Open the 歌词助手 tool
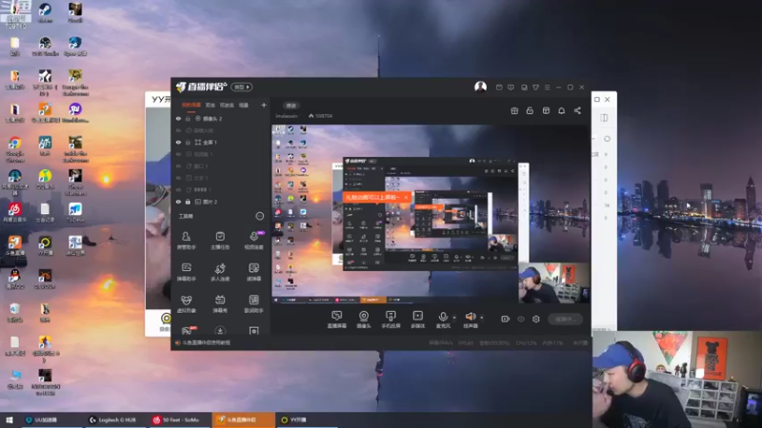Screen dimensions: 762x428 pyautogui.click(x=253, y=303)
